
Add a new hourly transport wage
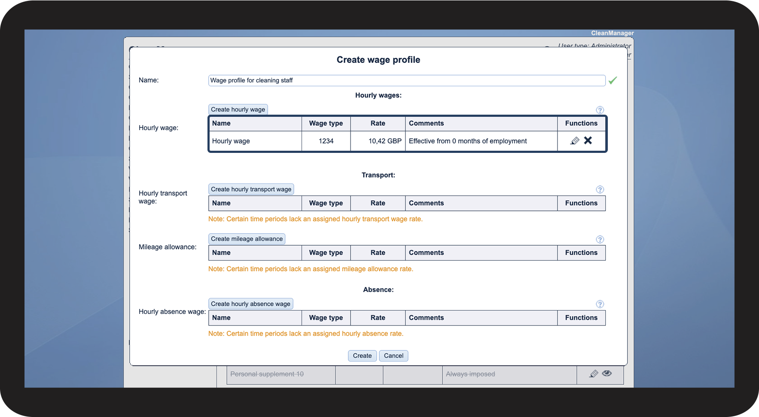coord(251,189)
